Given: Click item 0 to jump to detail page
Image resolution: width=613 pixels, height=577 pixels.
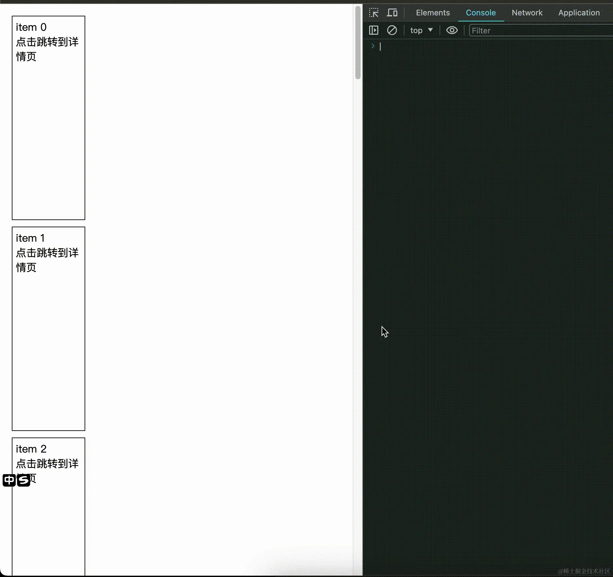Looking at the screenshot, I should click(x=48, y=42).
